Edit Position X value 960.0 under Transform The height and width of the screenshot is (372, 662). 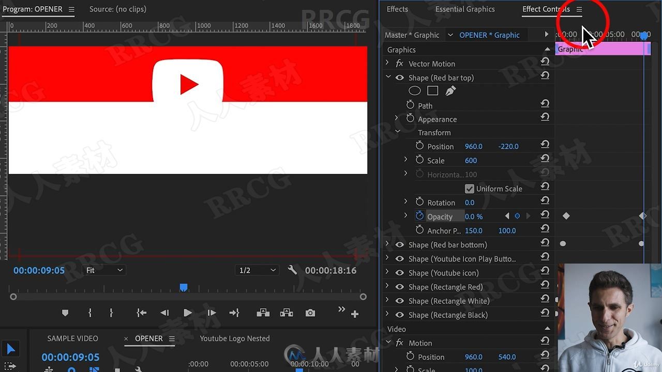click(x=473, y=146)
